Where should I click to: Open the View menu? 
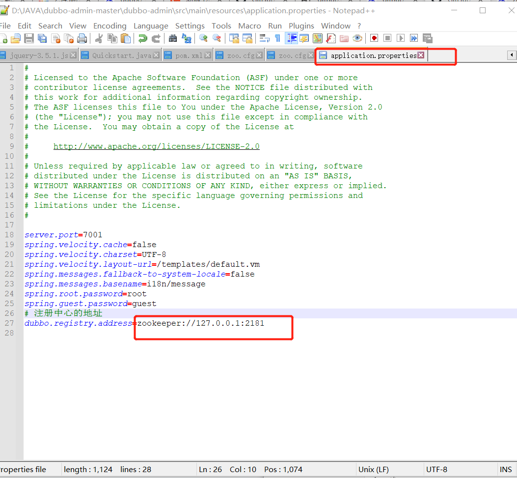78,26
